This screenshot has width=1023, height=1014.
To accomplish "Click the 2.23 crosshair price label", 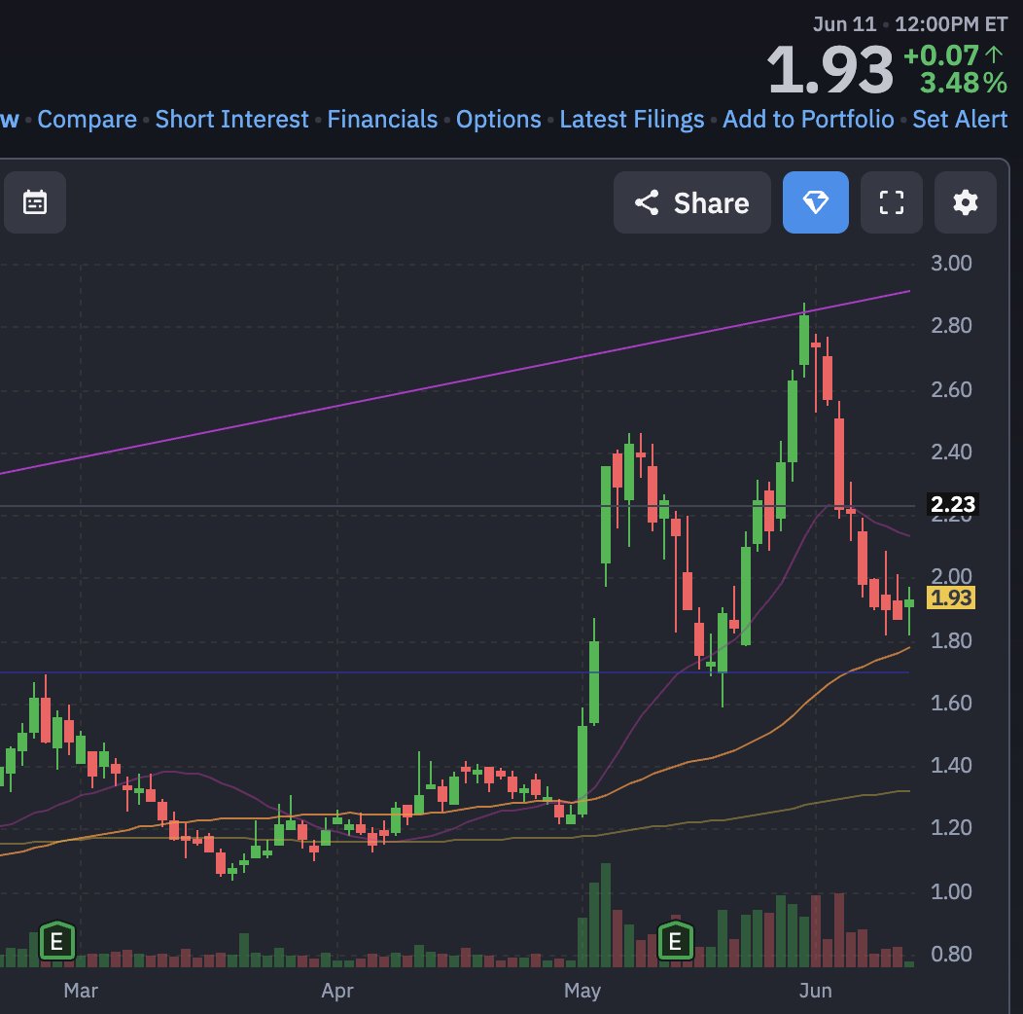I will pos(953,504).
